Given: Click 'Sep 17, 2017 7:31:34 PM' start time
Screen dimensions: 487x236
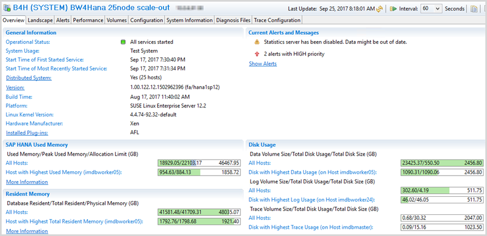Looking at the screenshot, I should 158,68.
